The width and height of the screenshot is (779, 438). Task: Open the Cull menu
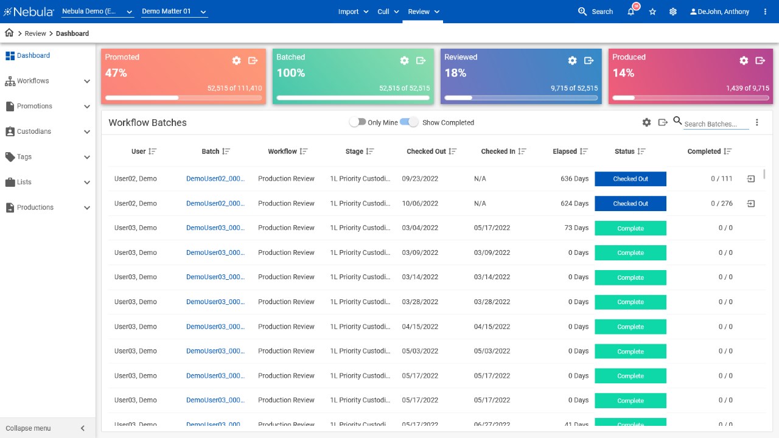coord(388,12)
